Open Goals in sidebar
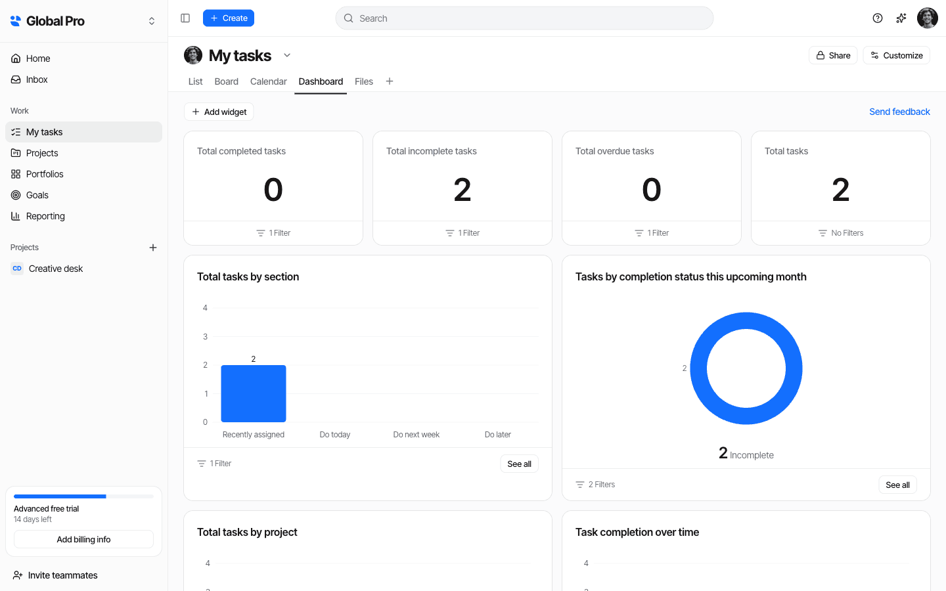This screenshot has width=946, height=591. click(84, 195)
